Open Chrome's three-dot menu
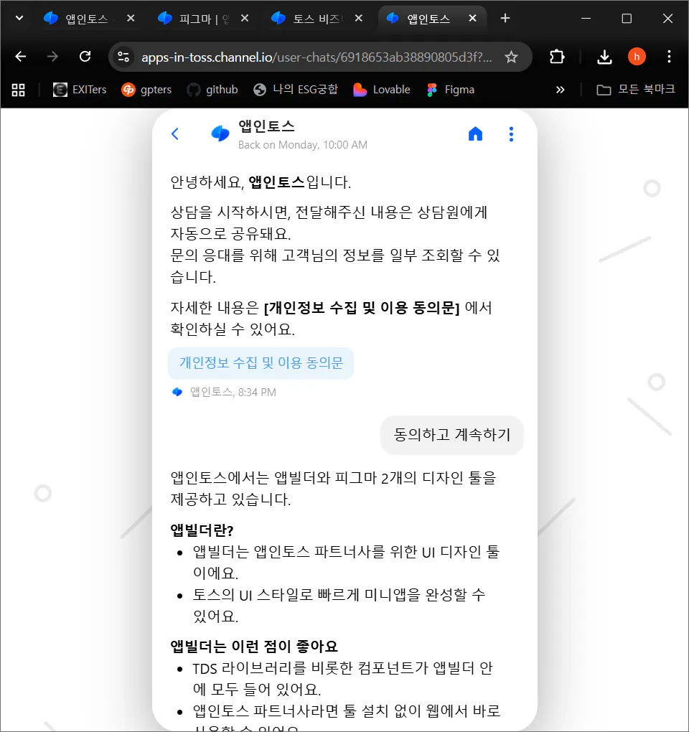 tap(669, 57)
